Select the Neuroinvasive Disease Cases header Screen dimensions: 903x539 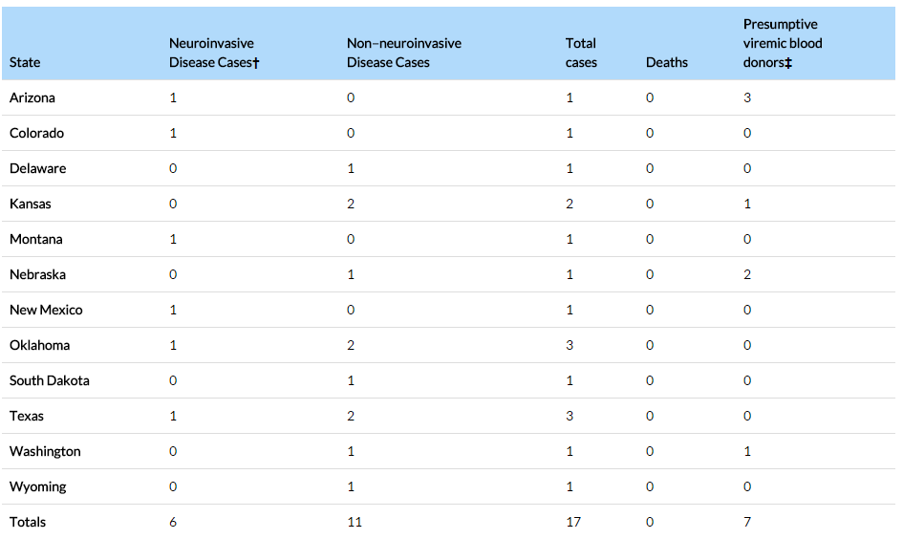(x=214, y=53)
